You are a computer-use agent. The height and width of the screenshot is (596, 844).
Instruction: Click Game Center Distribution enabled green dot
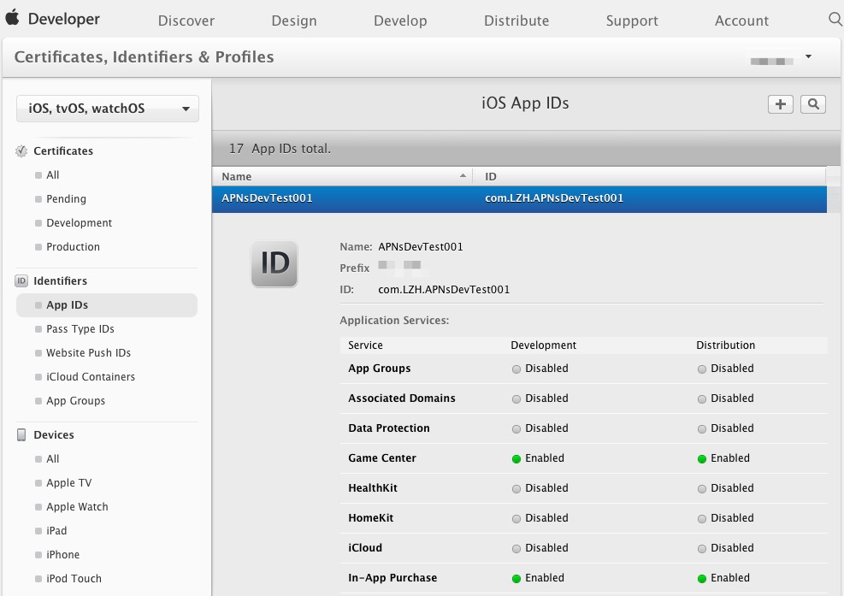[x=702, y=458]
